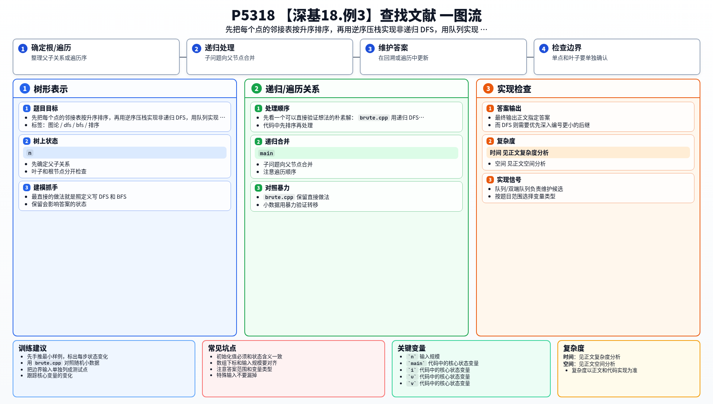Click 空间 见正文空间分析 bullet
The width and height of the screenshot is (713, 404).
point(520,164)
